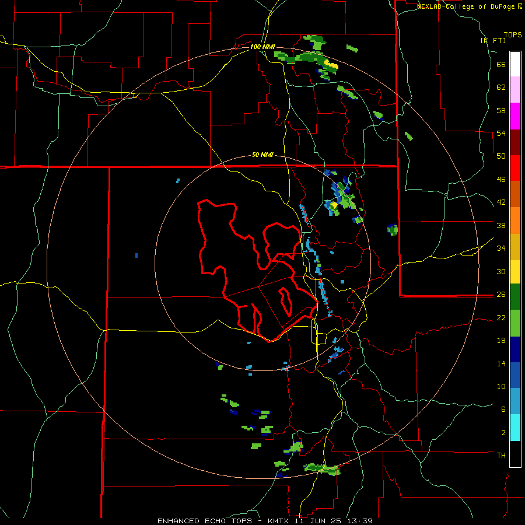
Task: Select the magenta legend swatch beside 58
Action: 515,116
